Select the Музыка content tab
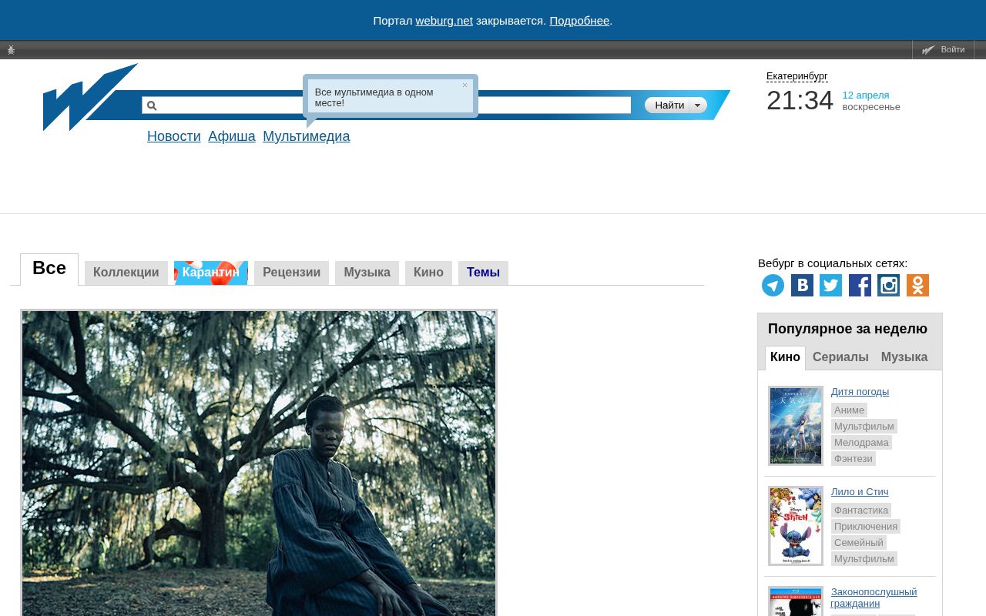The width and height of the screenshot is (986, 616). pos(367,273)
